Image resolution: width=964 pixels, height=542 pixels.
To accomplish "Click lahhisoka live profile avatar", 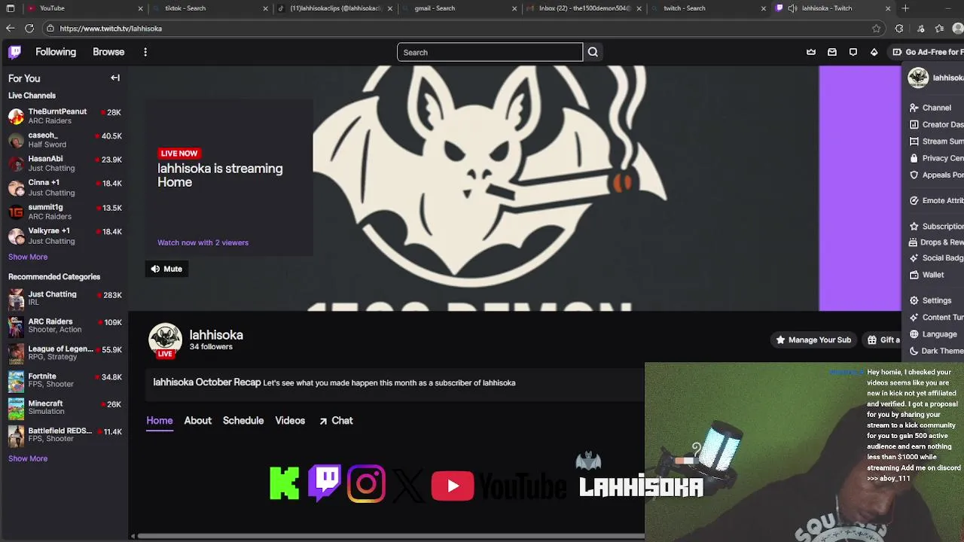I will (165, 340).
